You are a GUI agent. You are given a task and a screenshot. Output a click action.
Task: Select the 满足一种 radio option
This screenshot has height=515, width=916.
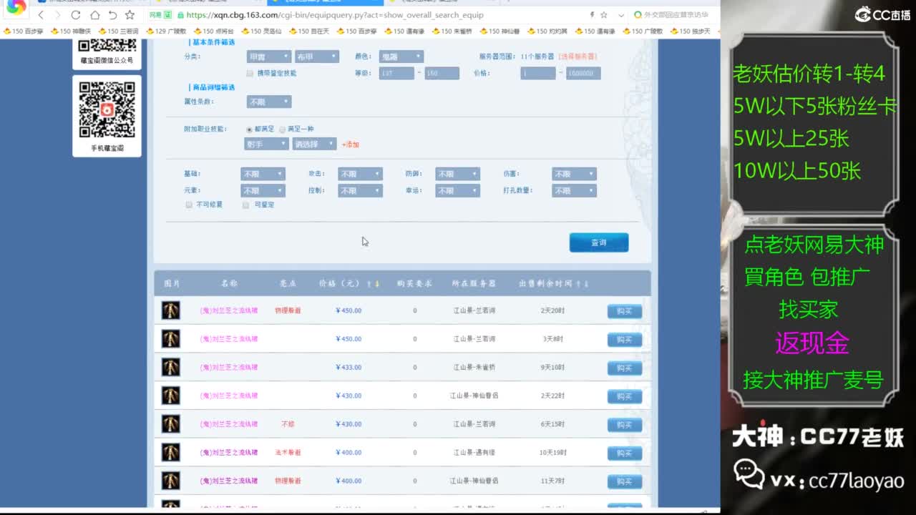283,129
